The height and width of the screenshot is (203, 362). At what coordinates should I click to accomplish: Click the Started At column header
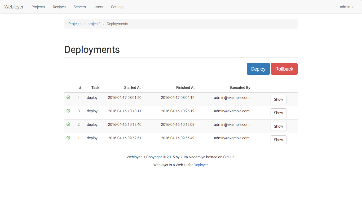tap(133, 87)
